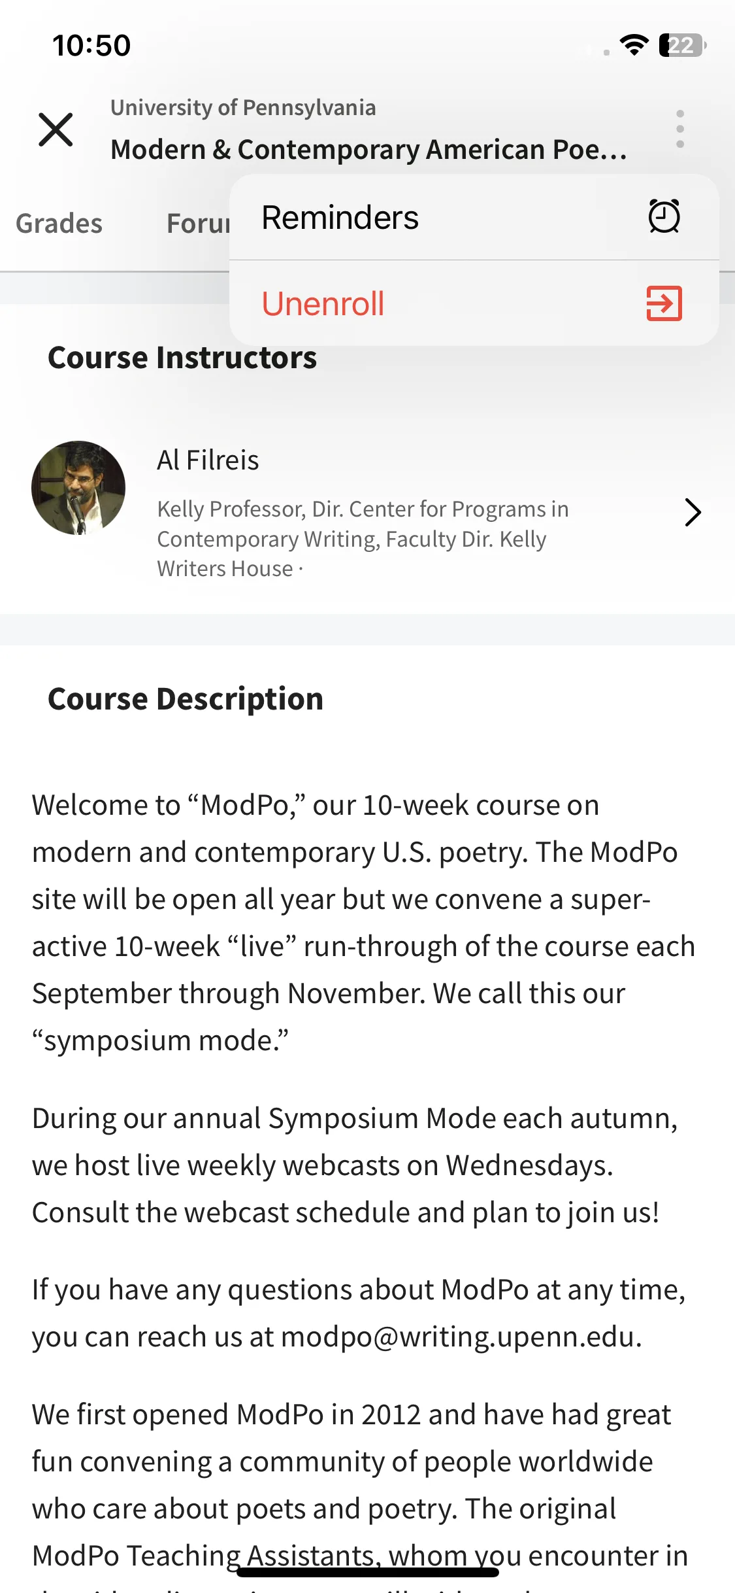735x1593 pixels.
Task: Tap the home indicator bar
Action: click(x=368, y=1572)
